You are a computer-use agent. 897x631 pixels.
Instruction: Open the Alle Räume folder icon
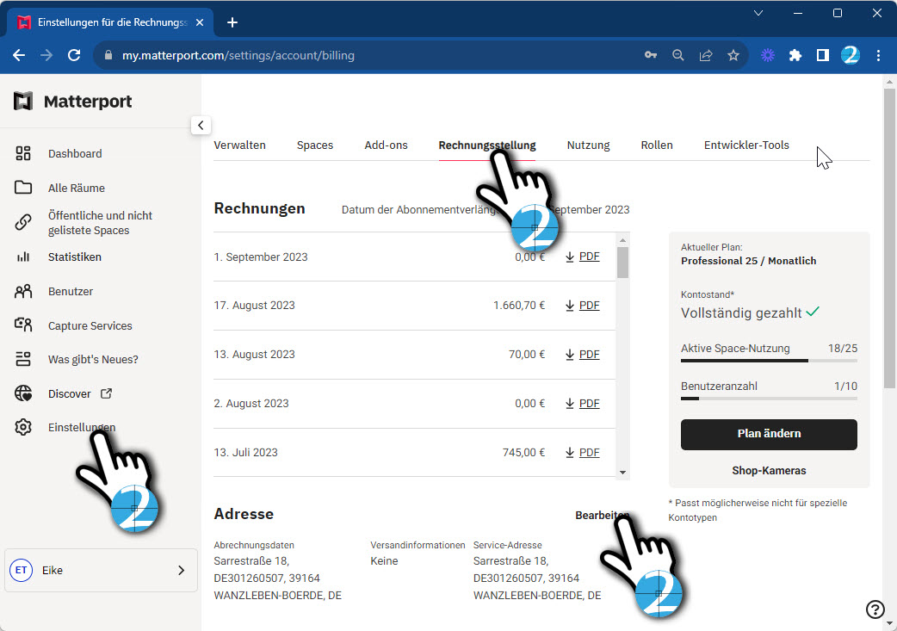[23, 188]
